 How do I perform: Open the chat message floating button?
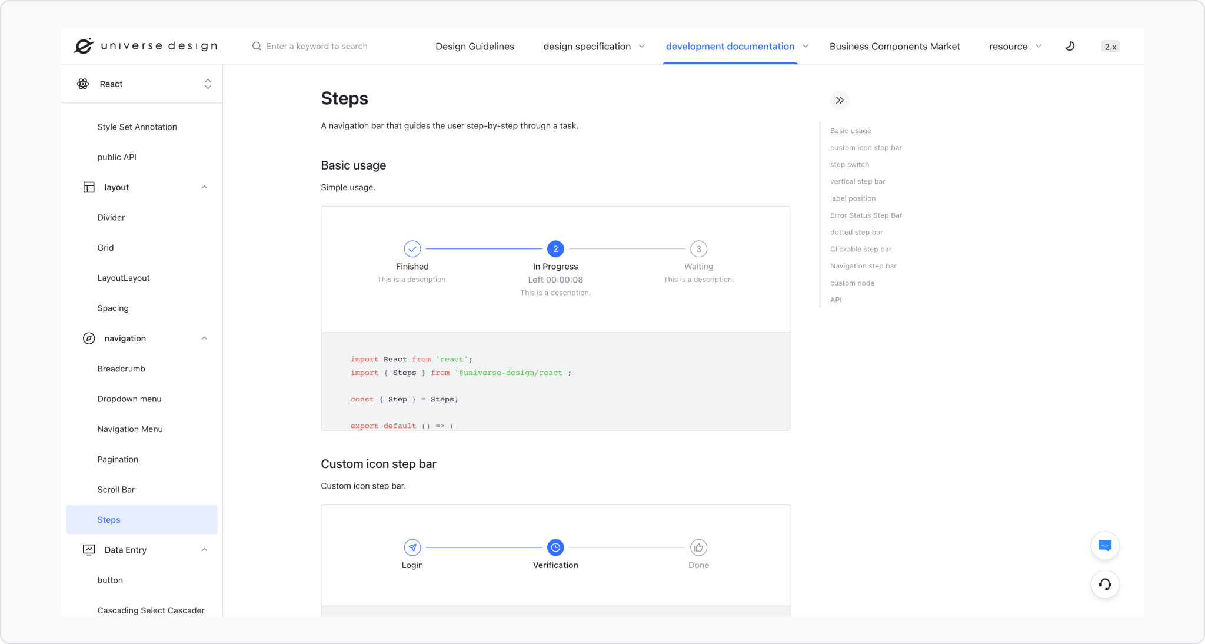(x=1104, y=546)
